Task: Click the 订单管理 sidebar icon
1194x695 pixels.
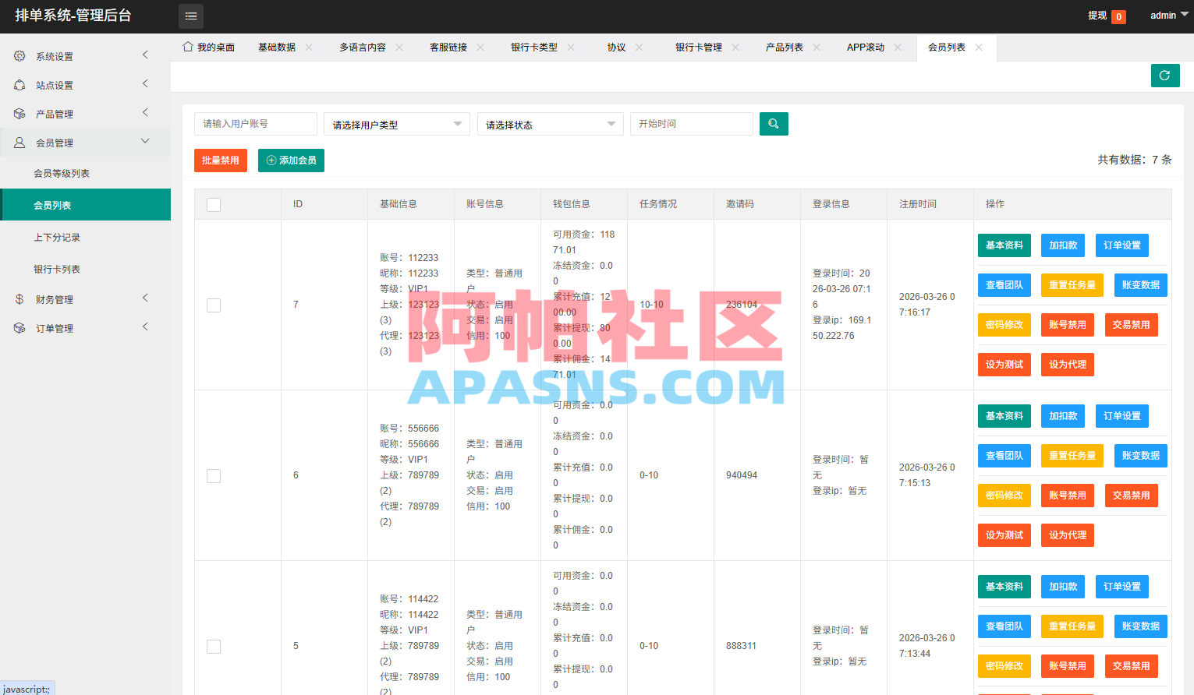Action: click(x=19, y=328)
